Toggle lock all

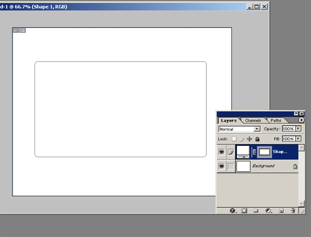(x=258, y=139)
